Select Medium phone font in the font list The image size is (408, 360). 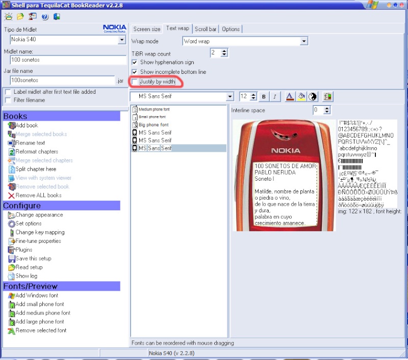click(x=155, y=109)
